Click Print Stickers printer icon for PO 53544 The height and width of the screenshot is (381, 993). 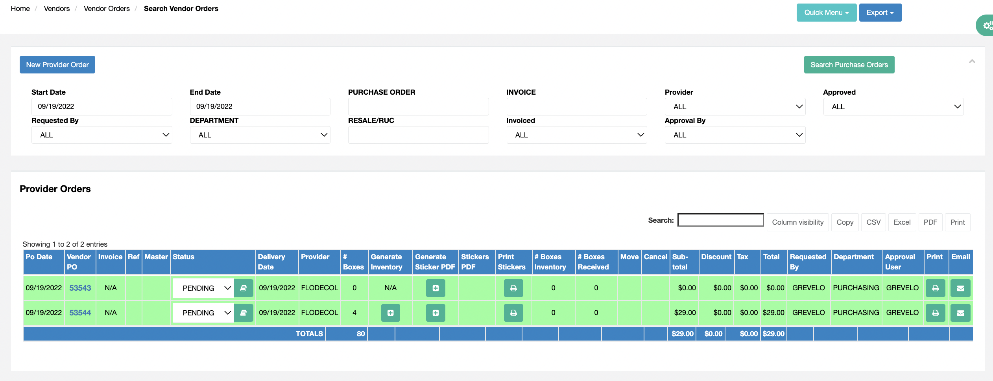coord(513,313)
